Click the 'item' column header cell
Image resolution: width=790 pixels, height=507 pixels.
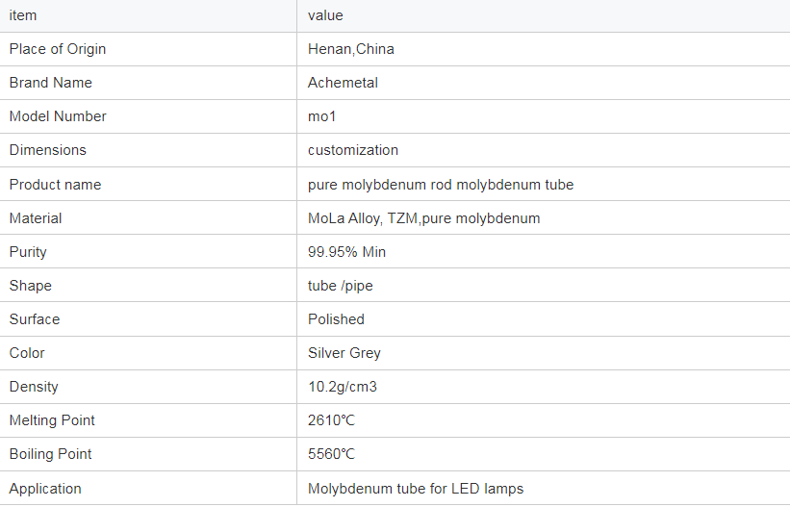pos(23,15)
